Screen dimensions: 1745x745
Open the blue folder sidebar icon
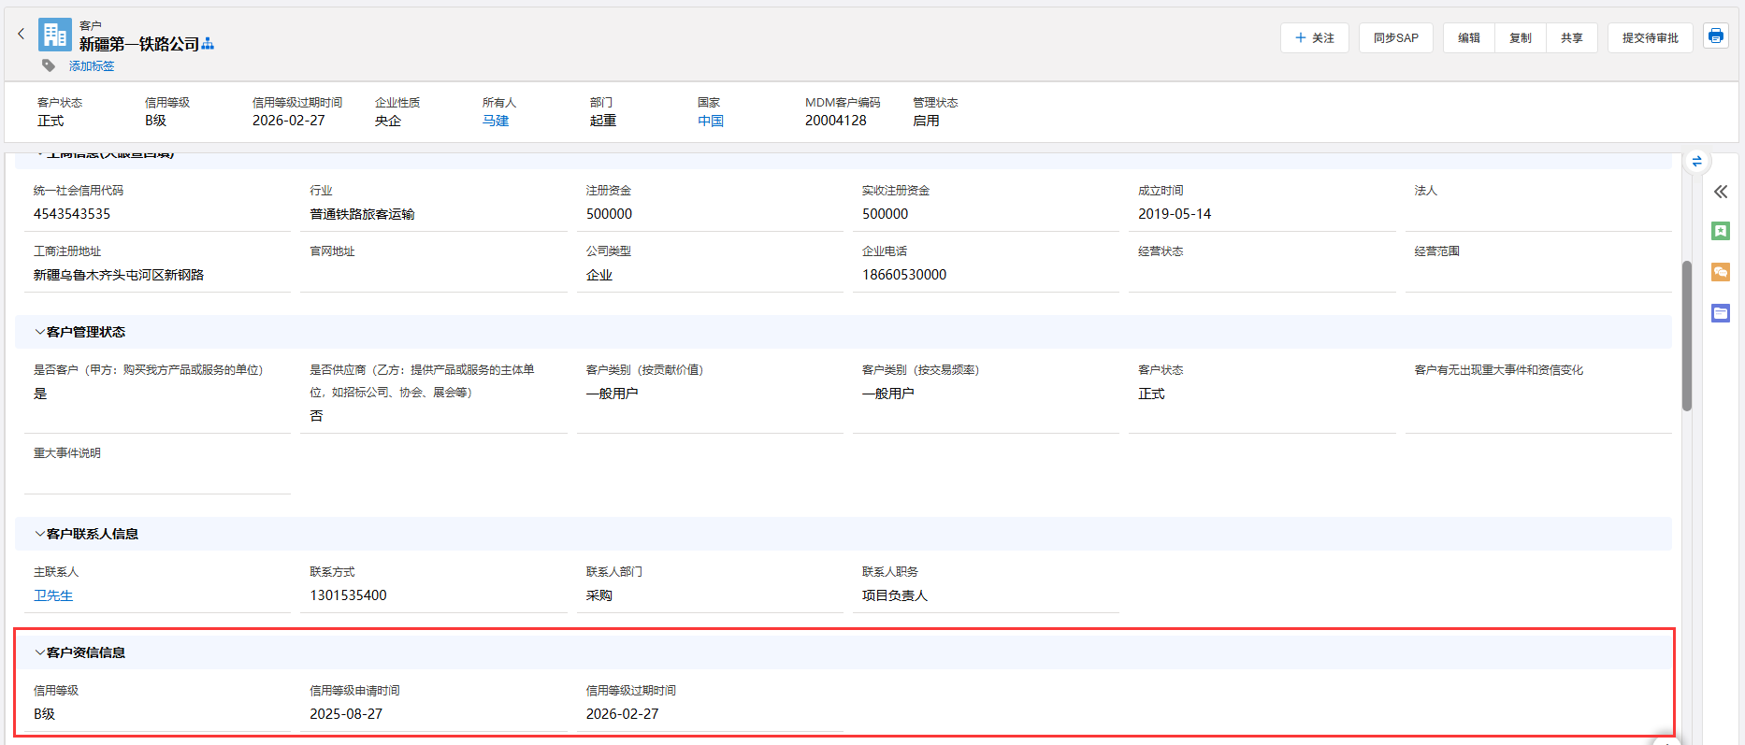[x=1720, y=313]
